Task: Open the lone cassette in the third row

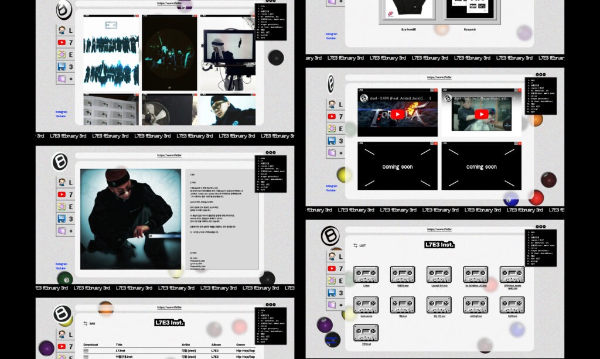Action: pos(366,333)
